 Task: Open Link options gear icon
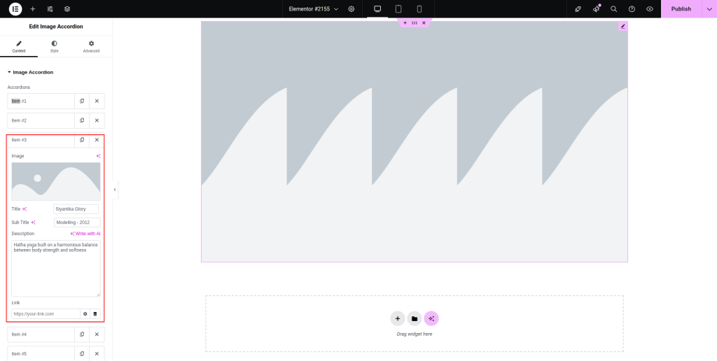click(x=85, y=314)
